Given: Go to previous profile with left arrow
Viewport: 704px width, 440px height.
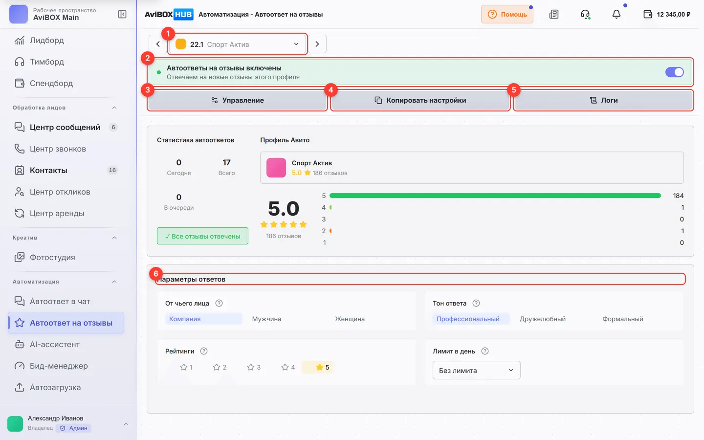Looking at the screenshot, I should tap(158, 44).
